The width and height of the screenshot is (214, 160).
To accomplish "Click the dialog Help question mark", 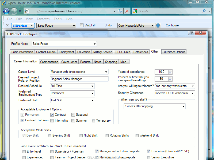I will [191, 33].
